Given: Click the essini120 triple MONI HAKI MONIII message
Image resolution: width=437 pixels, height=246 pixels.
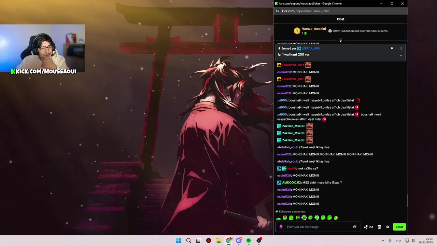Looking at the screenshot, I should pos(325,154).
